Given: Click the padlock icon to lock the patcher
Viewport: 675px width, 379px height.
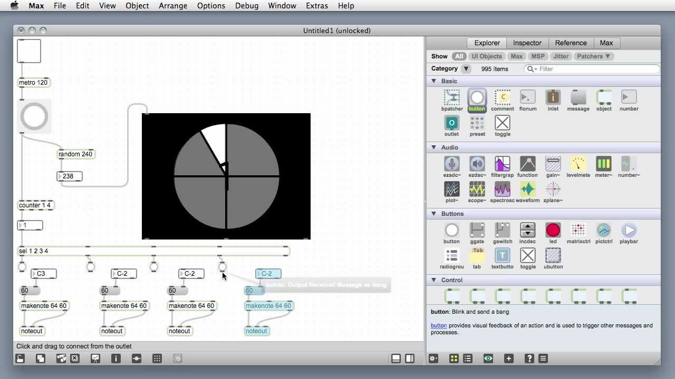Looking at the screenshot, I should (x=19, y=358).
